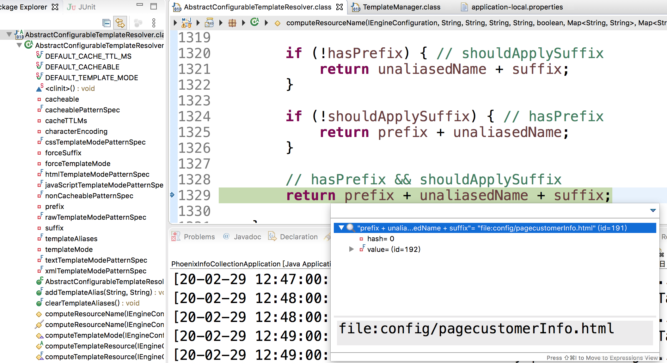This screenshot has height=363, width=667.
Task: Open the Package Explorer view menu
Action: 154,22
